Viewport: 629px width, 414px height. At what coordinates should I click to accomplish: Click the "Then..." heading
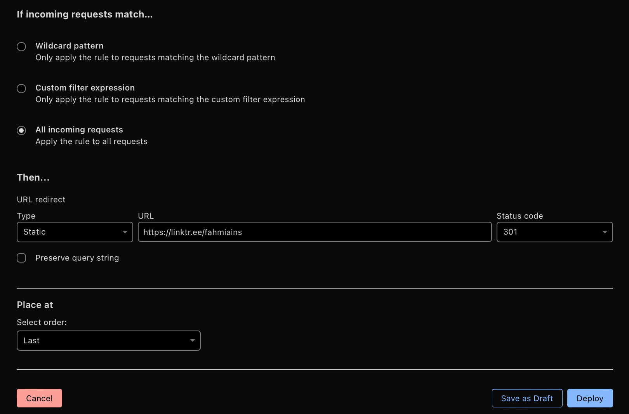click(33, 177)
